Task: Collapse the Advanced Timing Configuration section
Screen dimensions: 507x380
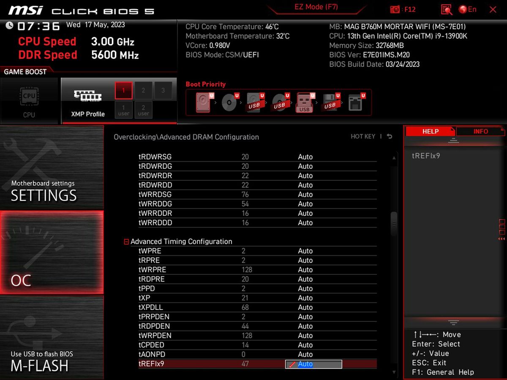Action: pos(126,242)
